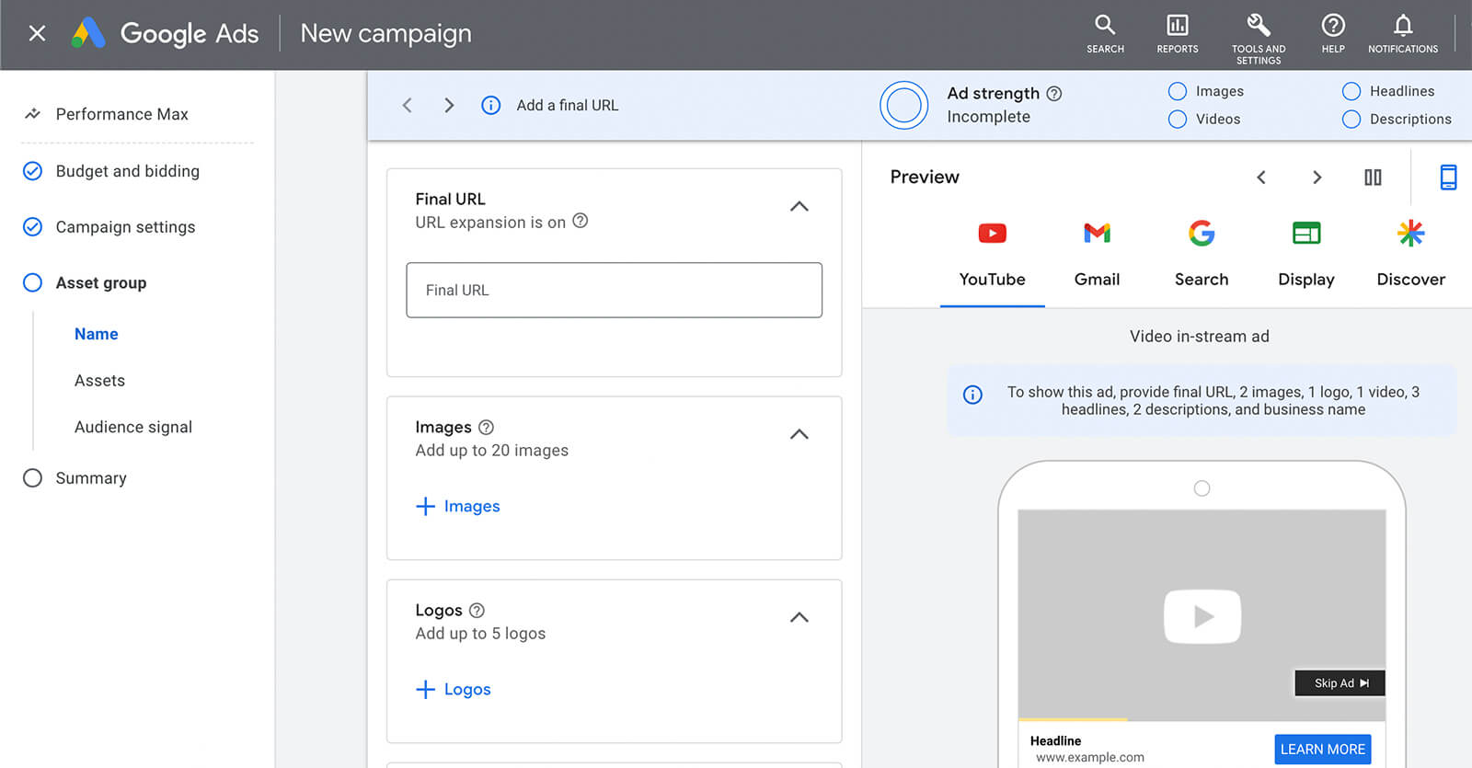Click the info icon beside Add a final URL
The height and width of the screenshot is (768, 1472).
[491, 105]
